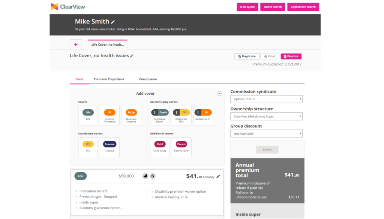
Task: Click the Saved. button
Action: click(x=267, y=149)
